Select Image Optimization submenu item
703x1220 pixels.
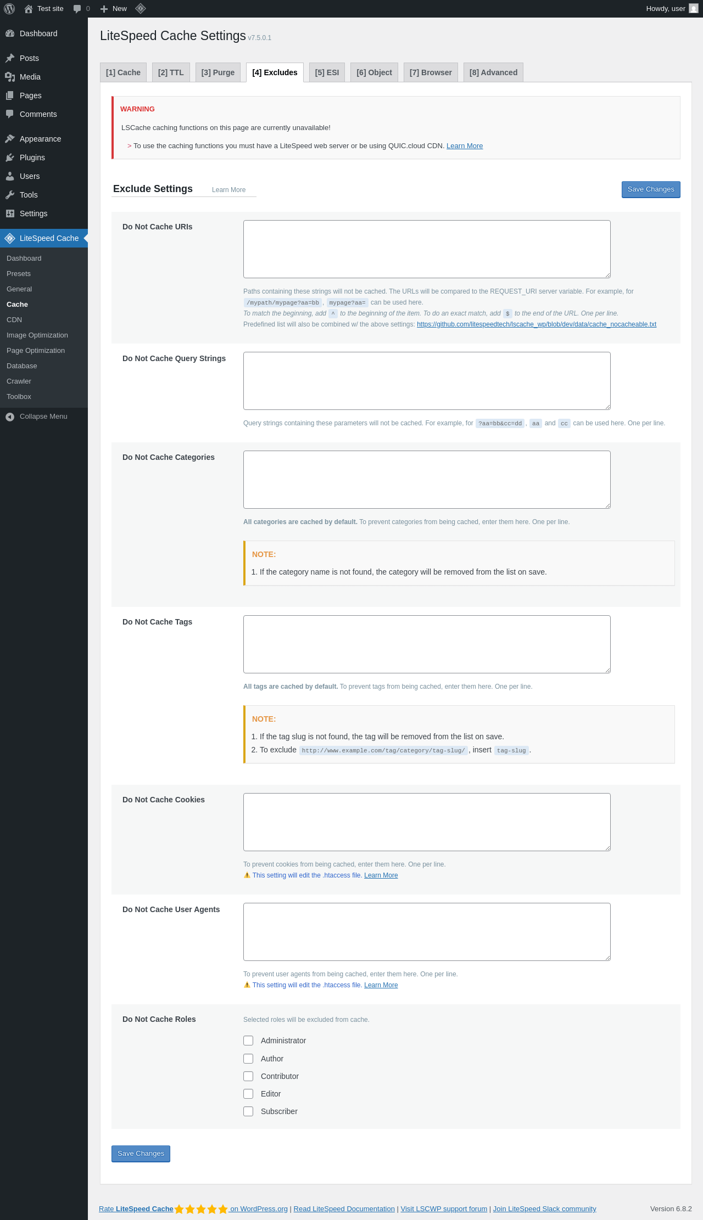[x=37, y=335]
